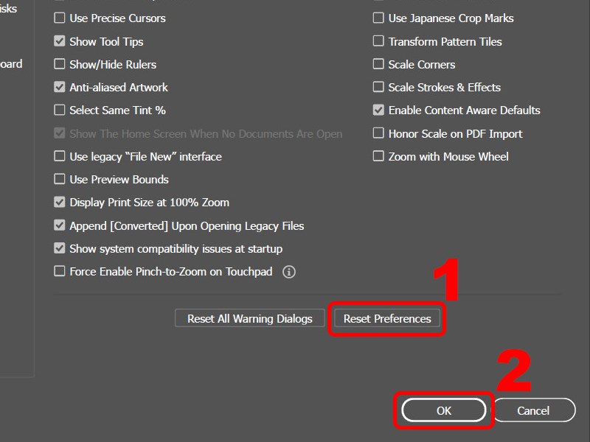Select the Scratch Disks preferences category
The height and width of the screenshot is (442, 590).
10,10
